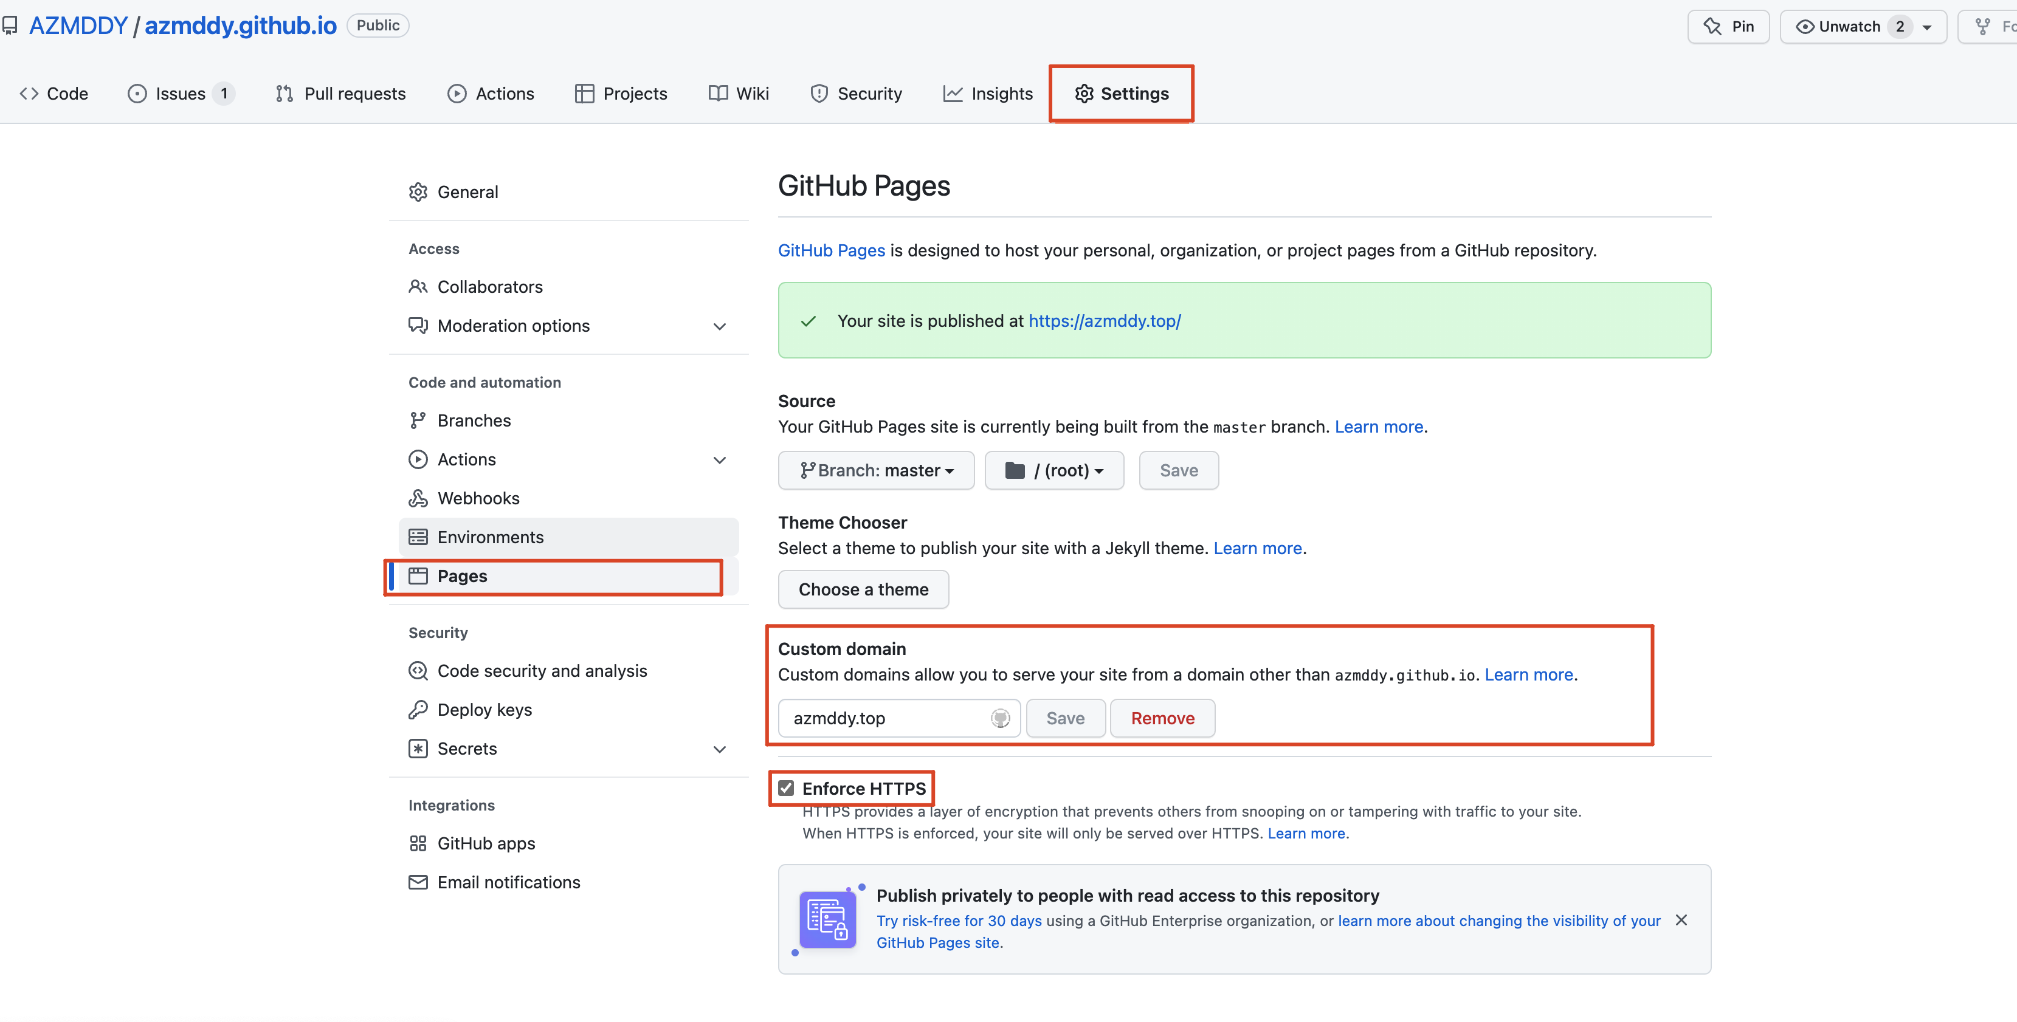Viewport: 2017px width, 1022px height.
Task: Uncheck the Enforce HTTPS checkbox
Action: (786, 789)
